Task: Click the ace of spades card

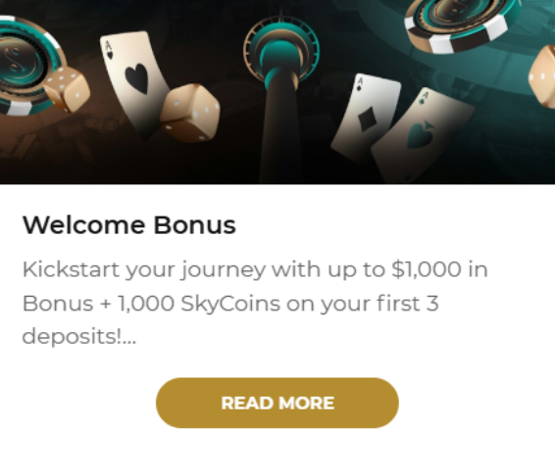Action: [x=422, y=134]
